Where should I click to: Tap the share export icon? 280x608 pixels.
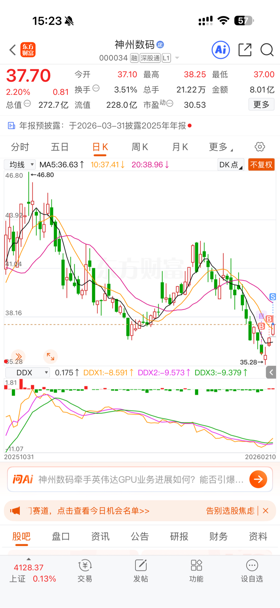tap(245, 50)
